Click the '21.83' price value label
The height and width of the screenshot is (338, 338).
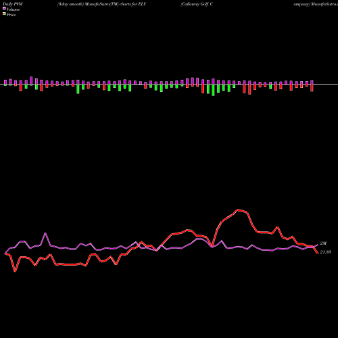325,252
